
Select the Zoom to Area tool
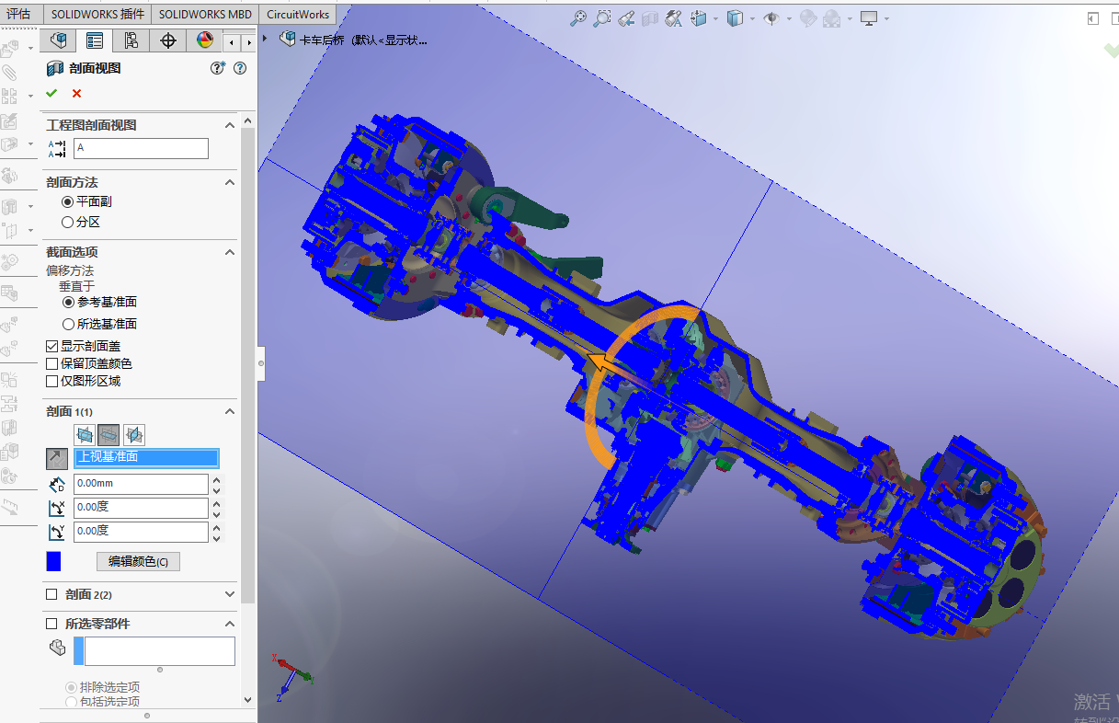tap(602, 17)
